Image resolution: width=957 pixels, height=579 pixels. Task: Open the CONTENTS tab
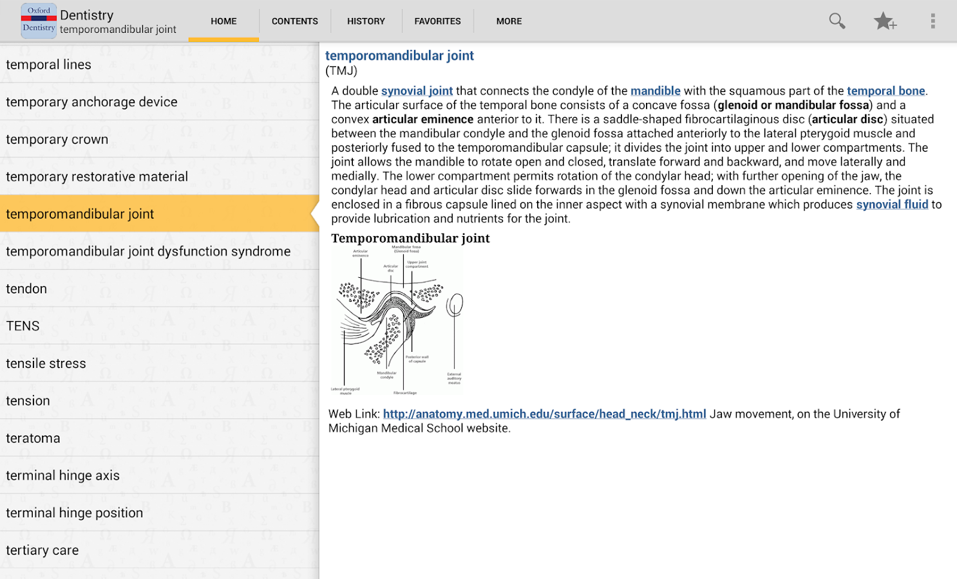click(x=295, y=21)
